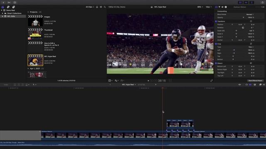Open the transform tools dropdown under viewer
This screenshot has height=149, width=266.
(x=110, y=81)
